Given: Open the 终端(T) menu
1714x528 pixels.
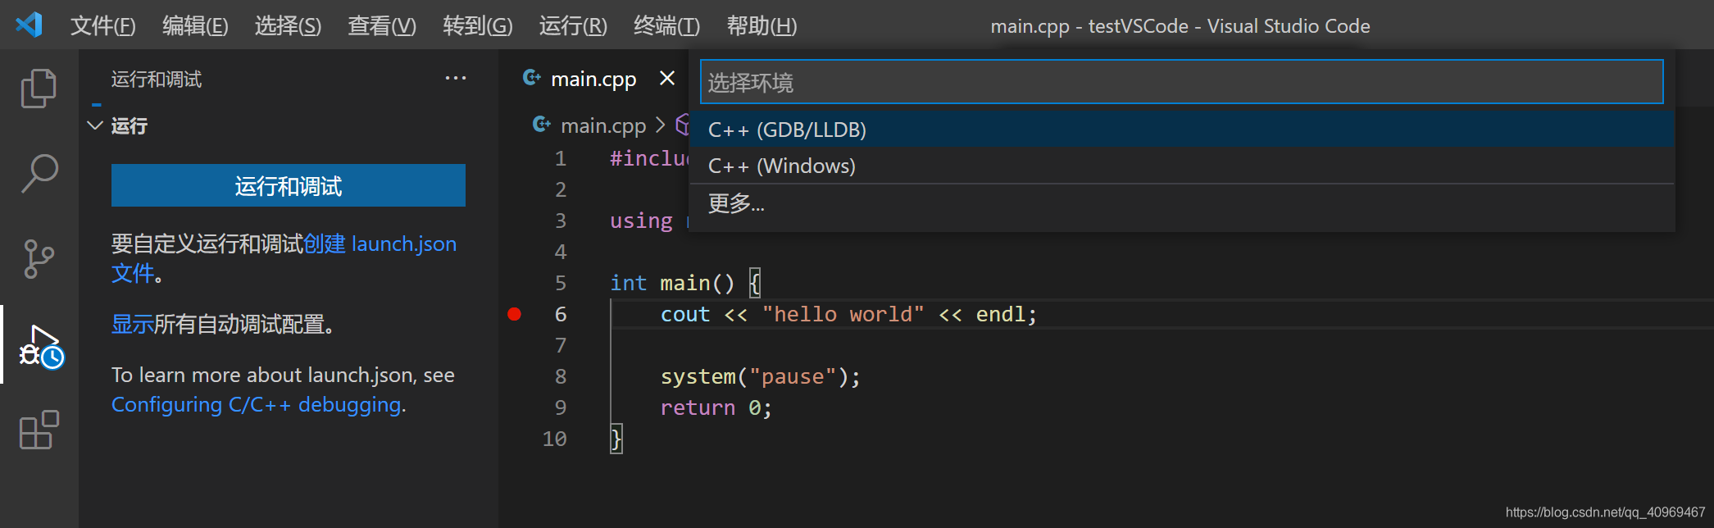Looking at the screenshot, I should [666, 25].
